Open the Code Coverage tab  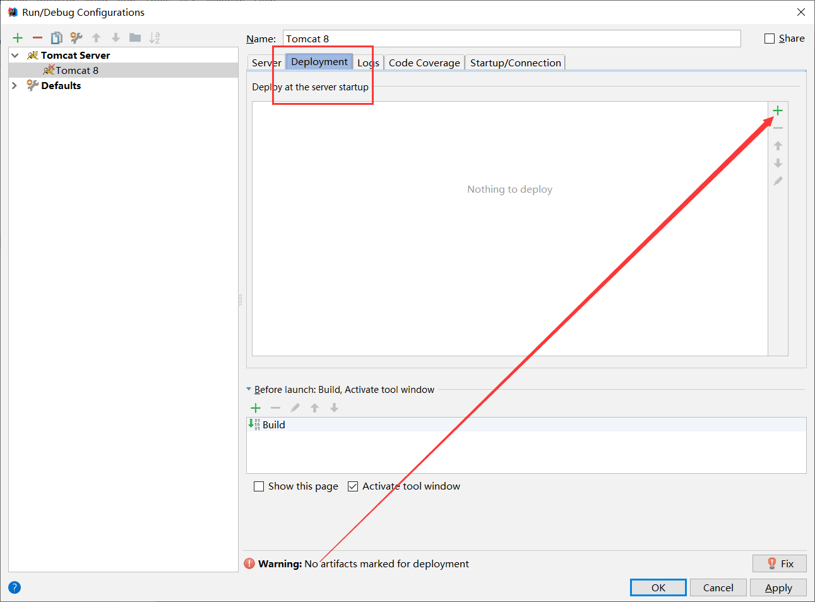coord(424,63)
